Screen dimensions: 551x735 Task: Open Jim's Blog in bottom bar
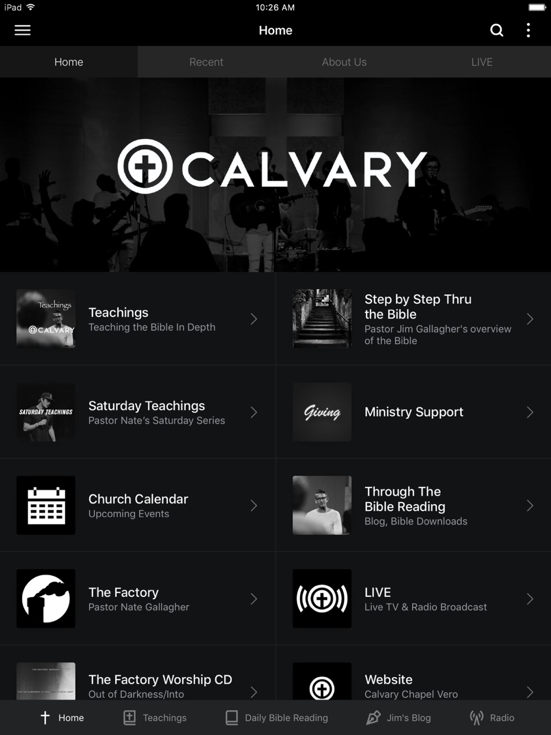(398, 717)
